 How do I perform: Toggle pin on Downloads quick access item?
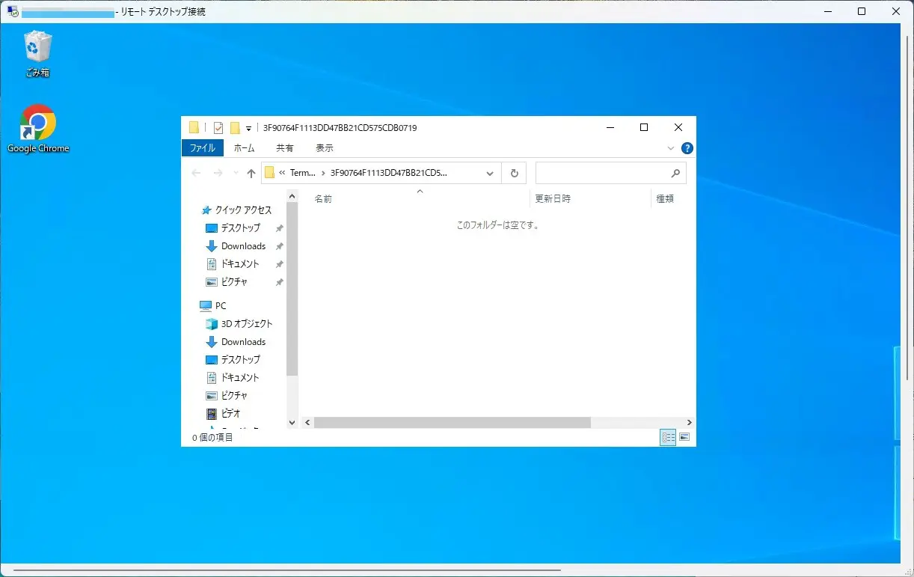[279, 246]
